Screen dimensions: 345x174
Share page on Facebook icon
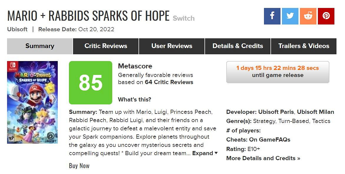pyautogui.click(x=272, y=16)
